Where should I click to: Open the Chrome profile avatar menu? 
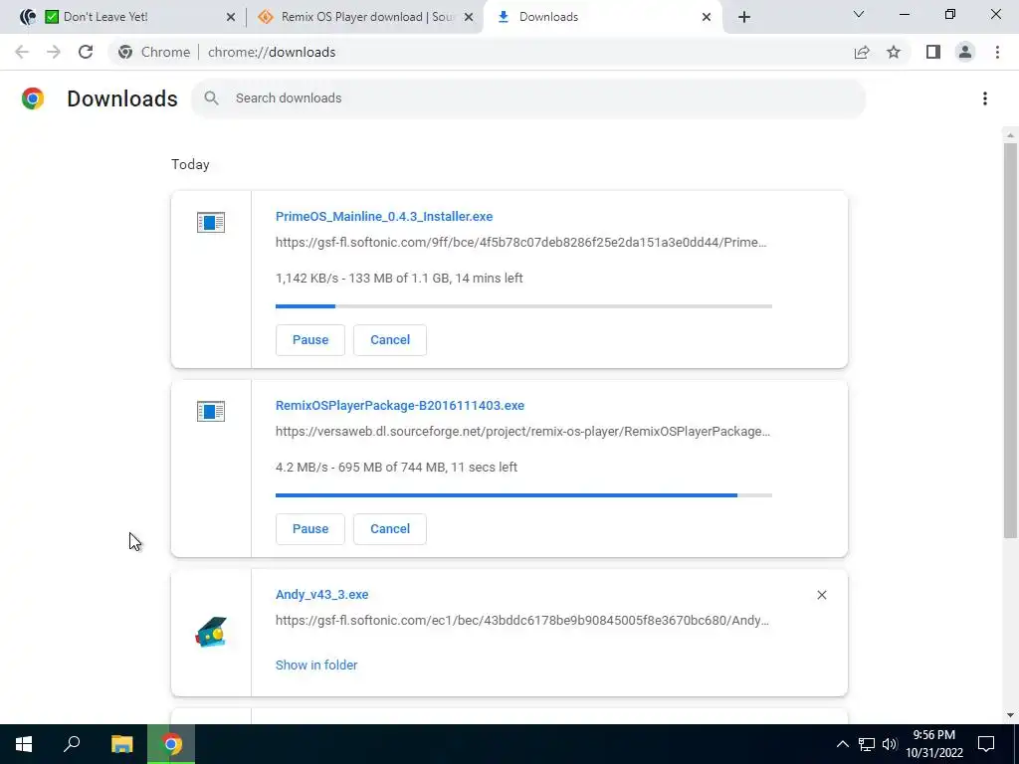pyautogui.click(x=965, y=52)
